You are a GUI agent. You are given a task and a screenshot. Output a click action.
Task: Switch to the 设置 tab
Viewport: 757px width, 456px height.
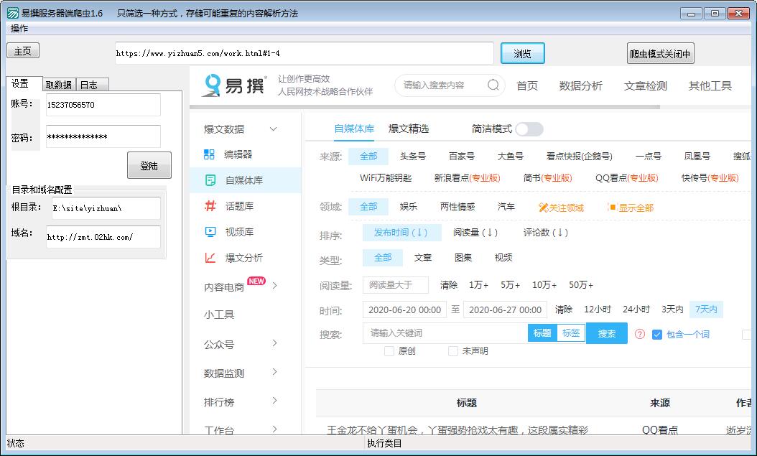coord(24,83)
